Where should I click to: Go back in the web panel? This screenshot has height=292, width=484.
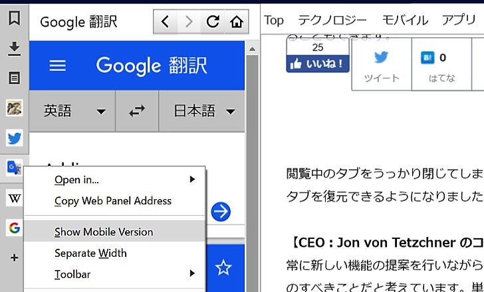[x=165, y=22]
